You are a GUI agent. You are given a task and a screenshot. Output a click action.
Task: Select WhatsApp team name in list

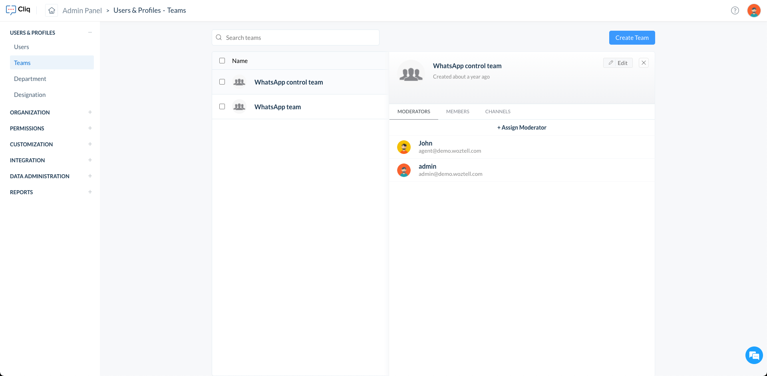click(278, 107)
